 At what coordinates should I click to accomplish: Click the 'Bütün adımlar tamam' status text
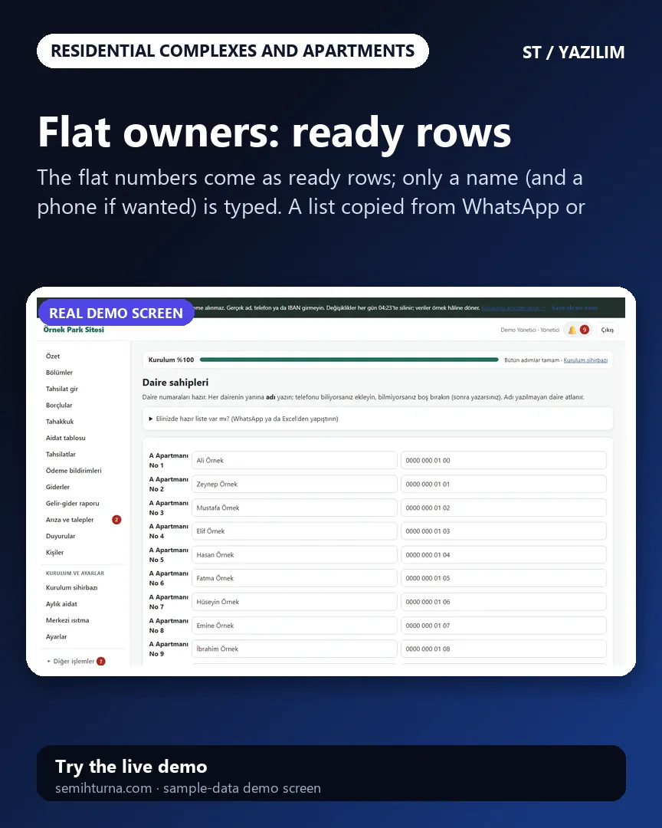(x=532, y=360)
